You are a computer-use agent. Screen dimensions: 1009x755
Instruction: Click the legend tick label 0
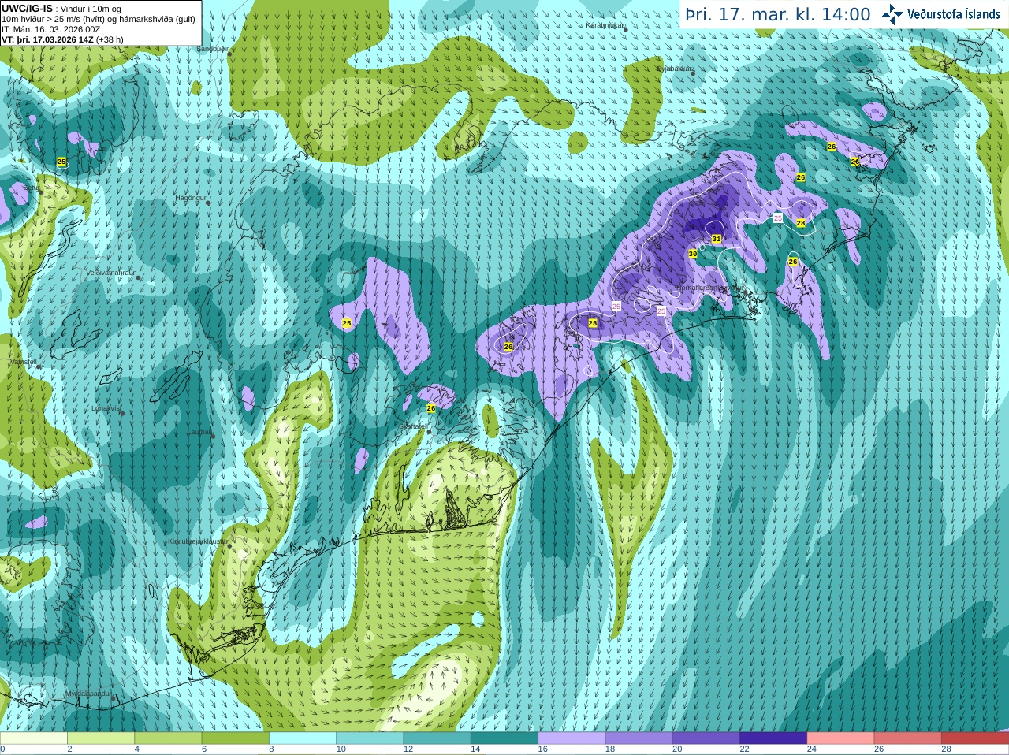(2, 749)
